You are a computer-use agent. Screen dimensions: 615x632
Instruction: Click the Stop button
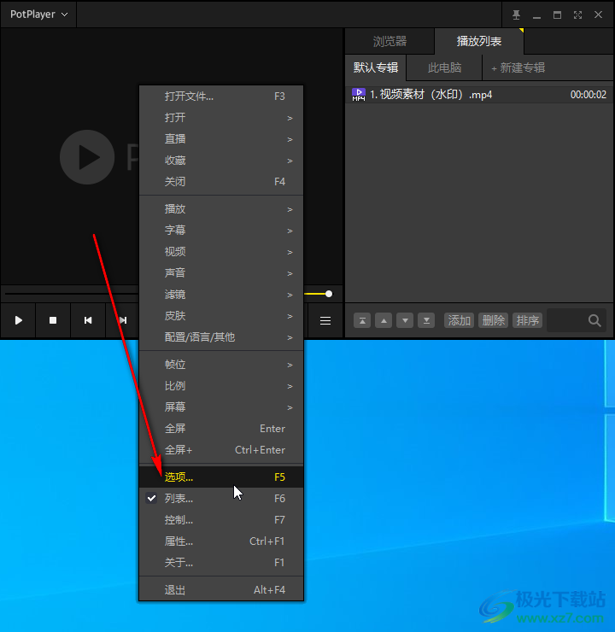53,320
